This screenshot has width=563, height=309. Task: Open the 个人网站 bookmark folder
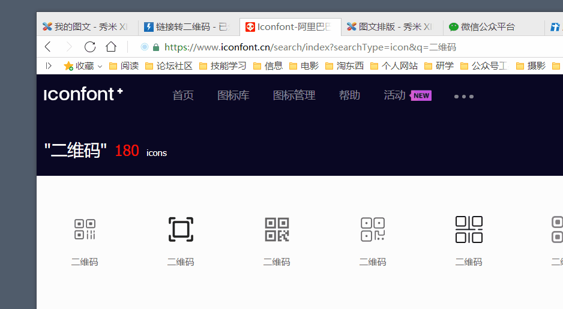(x=394, y=65)
